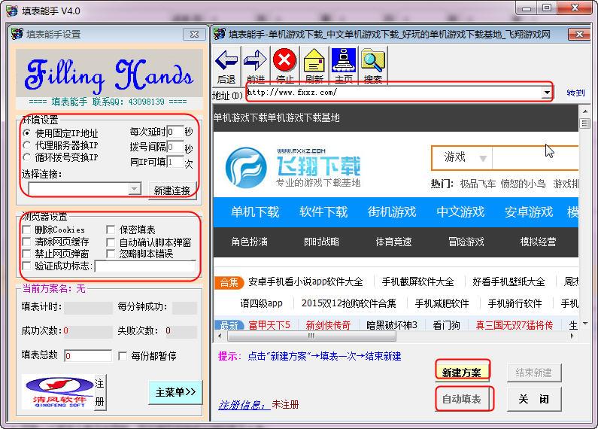Viewport: 598px width, 429px height.
Task: Click the Stop (停止) red X icon
Action: coord(284,60)
